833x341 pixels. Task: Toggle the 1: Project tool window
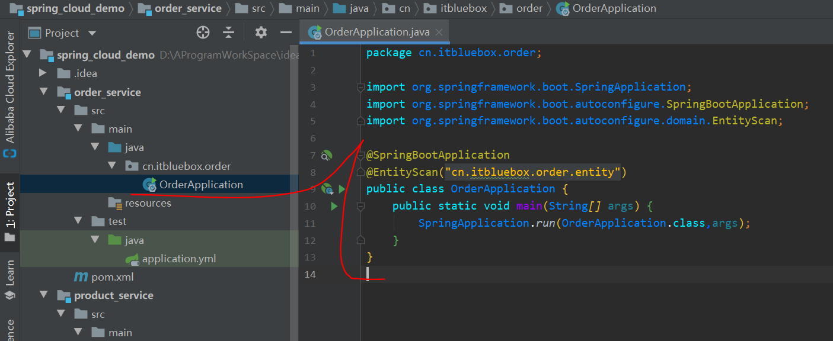coord(10,213)
